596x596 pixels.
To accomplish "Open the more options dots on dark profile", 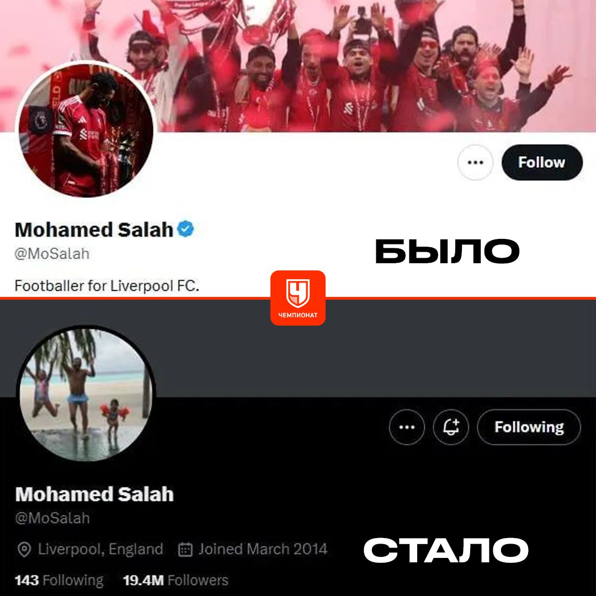I will point(407,427).
